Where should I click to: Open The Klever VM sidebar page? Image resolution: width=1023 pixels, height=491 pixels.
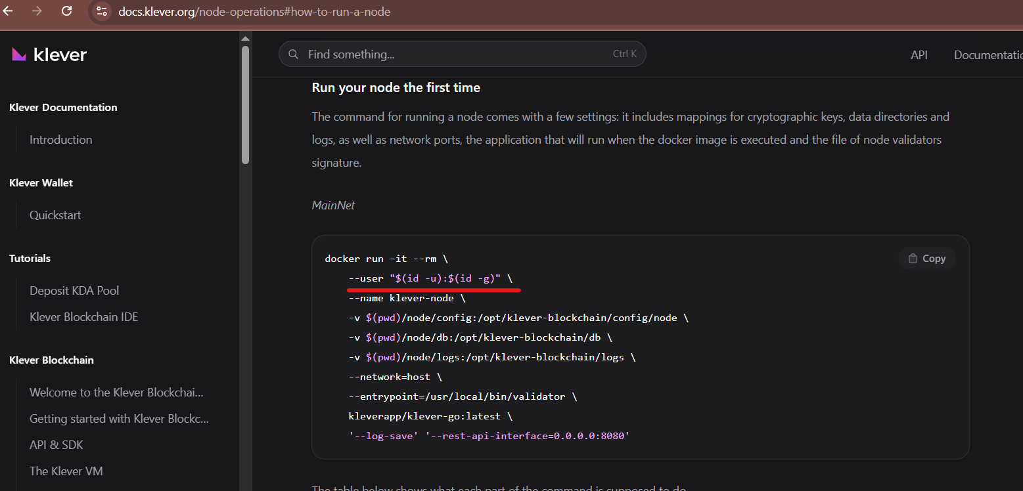66,471
